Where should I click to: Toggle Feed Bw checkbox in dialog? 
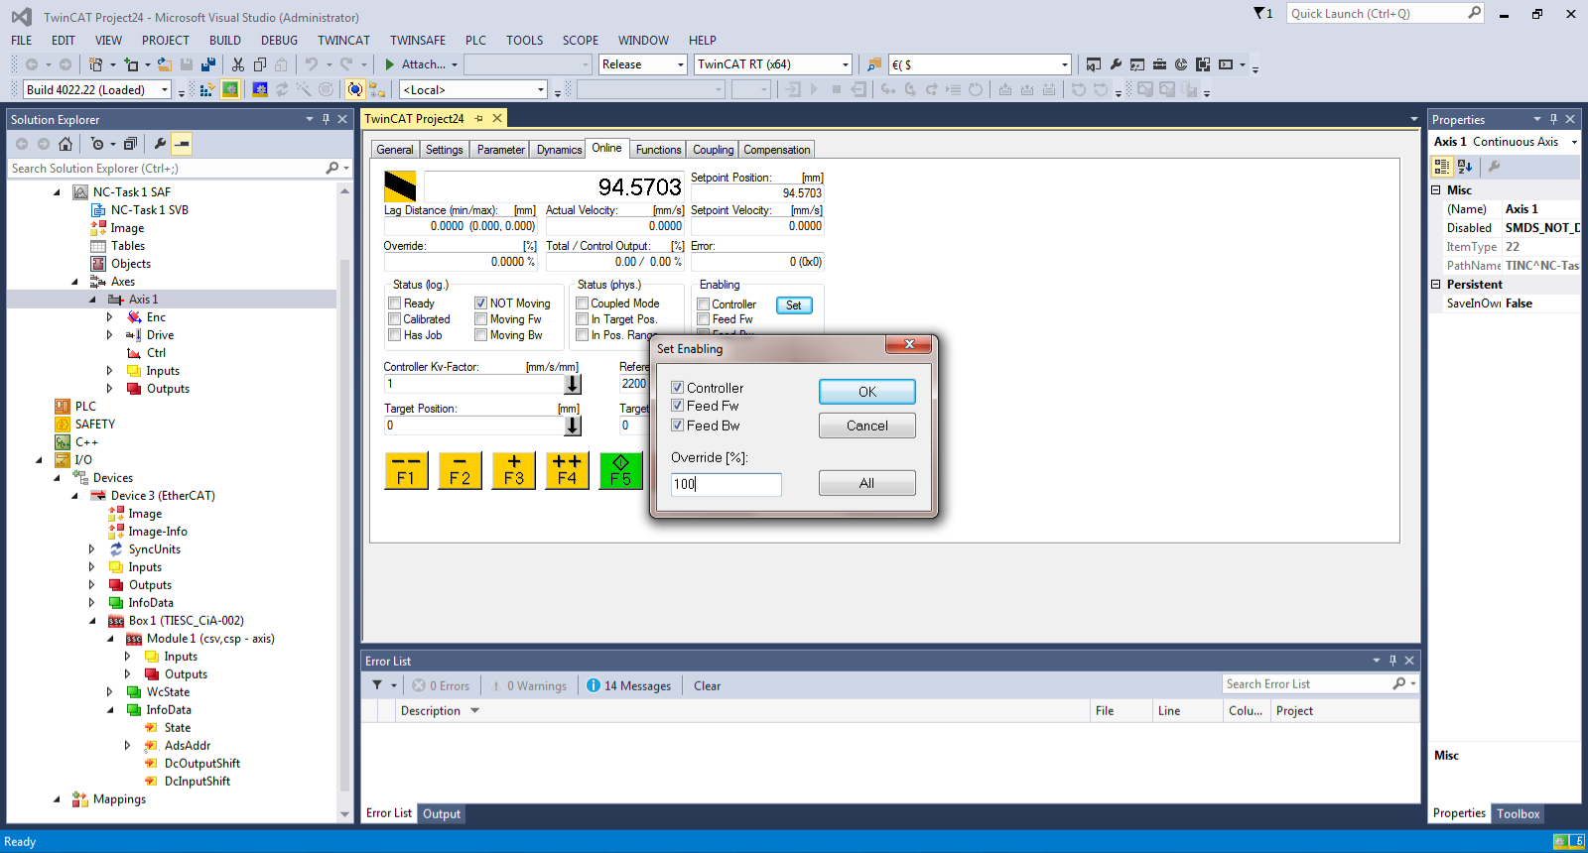(678, 426)
